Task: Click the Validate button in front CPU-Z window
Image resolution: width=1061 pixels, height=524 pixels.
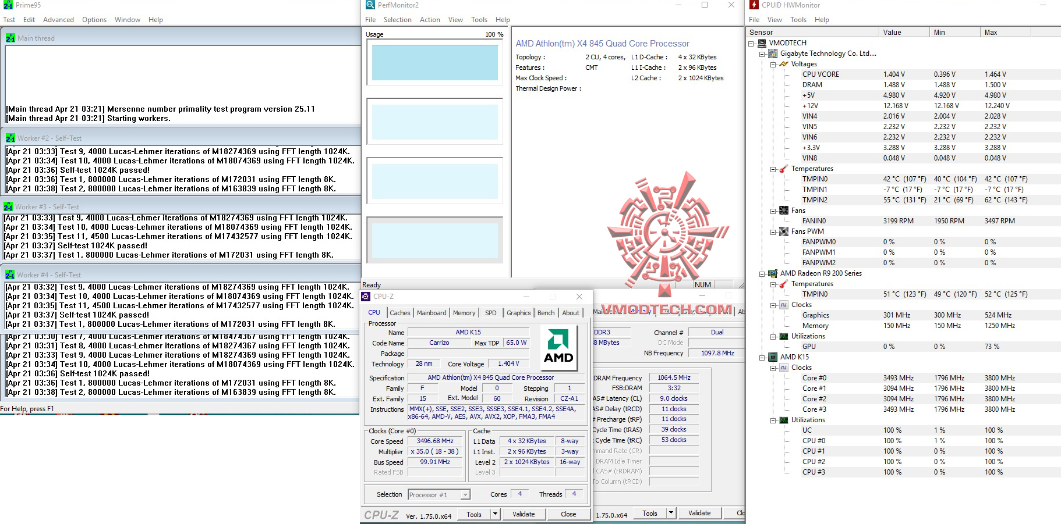Action: coord(524,514)
